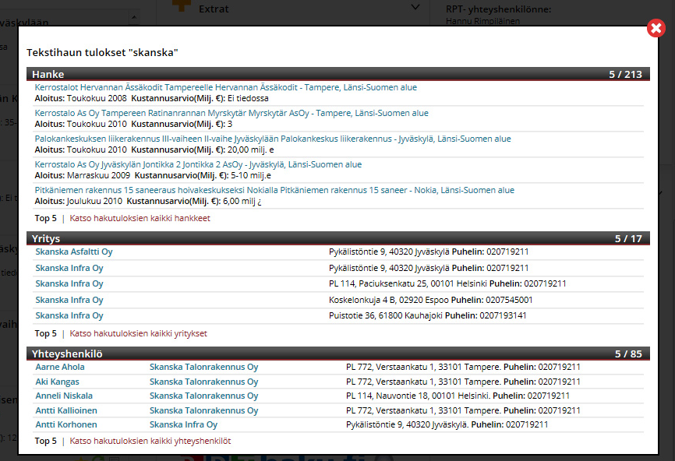Open Skanska Infra Oy with Koskelonkuja 4 B address

tap(69, 300)
